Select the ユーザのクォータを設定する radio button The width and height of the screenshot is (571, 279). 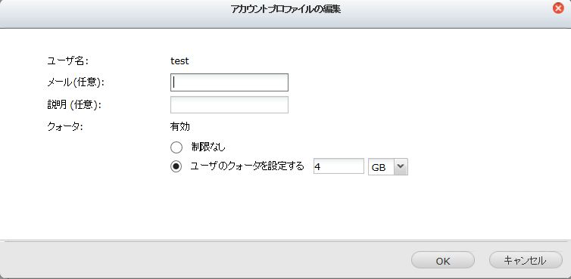[176, 167]
